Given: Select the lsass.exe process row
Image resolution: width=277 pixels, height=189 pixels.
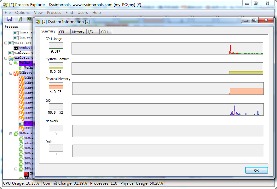Looking at the screenshot, I should (26, 32).
